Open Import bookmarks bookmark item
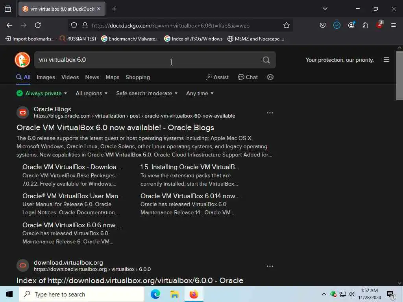403x302 pixels. pos(30,39)
